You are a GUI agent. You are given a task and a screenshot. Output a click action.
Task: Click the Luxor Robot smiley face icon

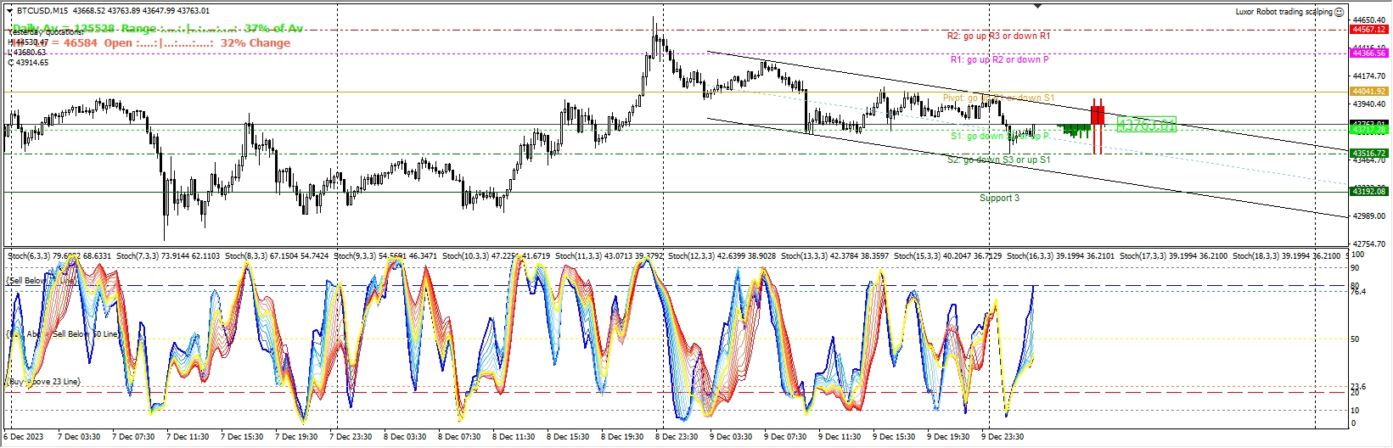coord(1340,12)
